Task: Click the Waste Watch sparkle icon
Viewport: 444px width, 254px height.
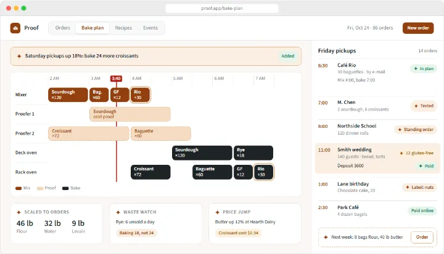Action: [x=118, y=212]
